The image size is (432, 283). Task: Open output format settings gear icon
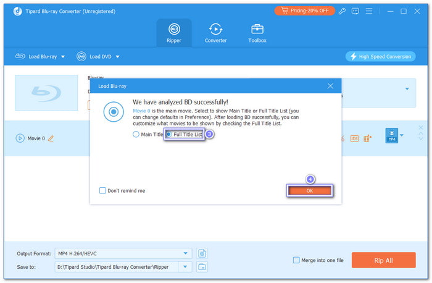point(202,253)
